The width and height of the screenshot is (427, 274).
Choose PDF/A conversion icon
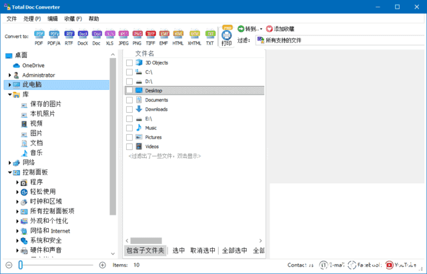click(x=54, y=37)
